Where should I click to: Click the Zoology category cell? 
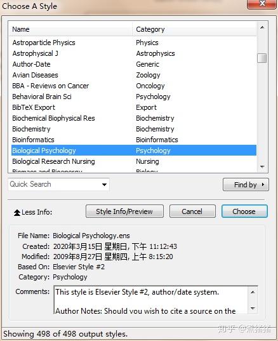point(148,75)
